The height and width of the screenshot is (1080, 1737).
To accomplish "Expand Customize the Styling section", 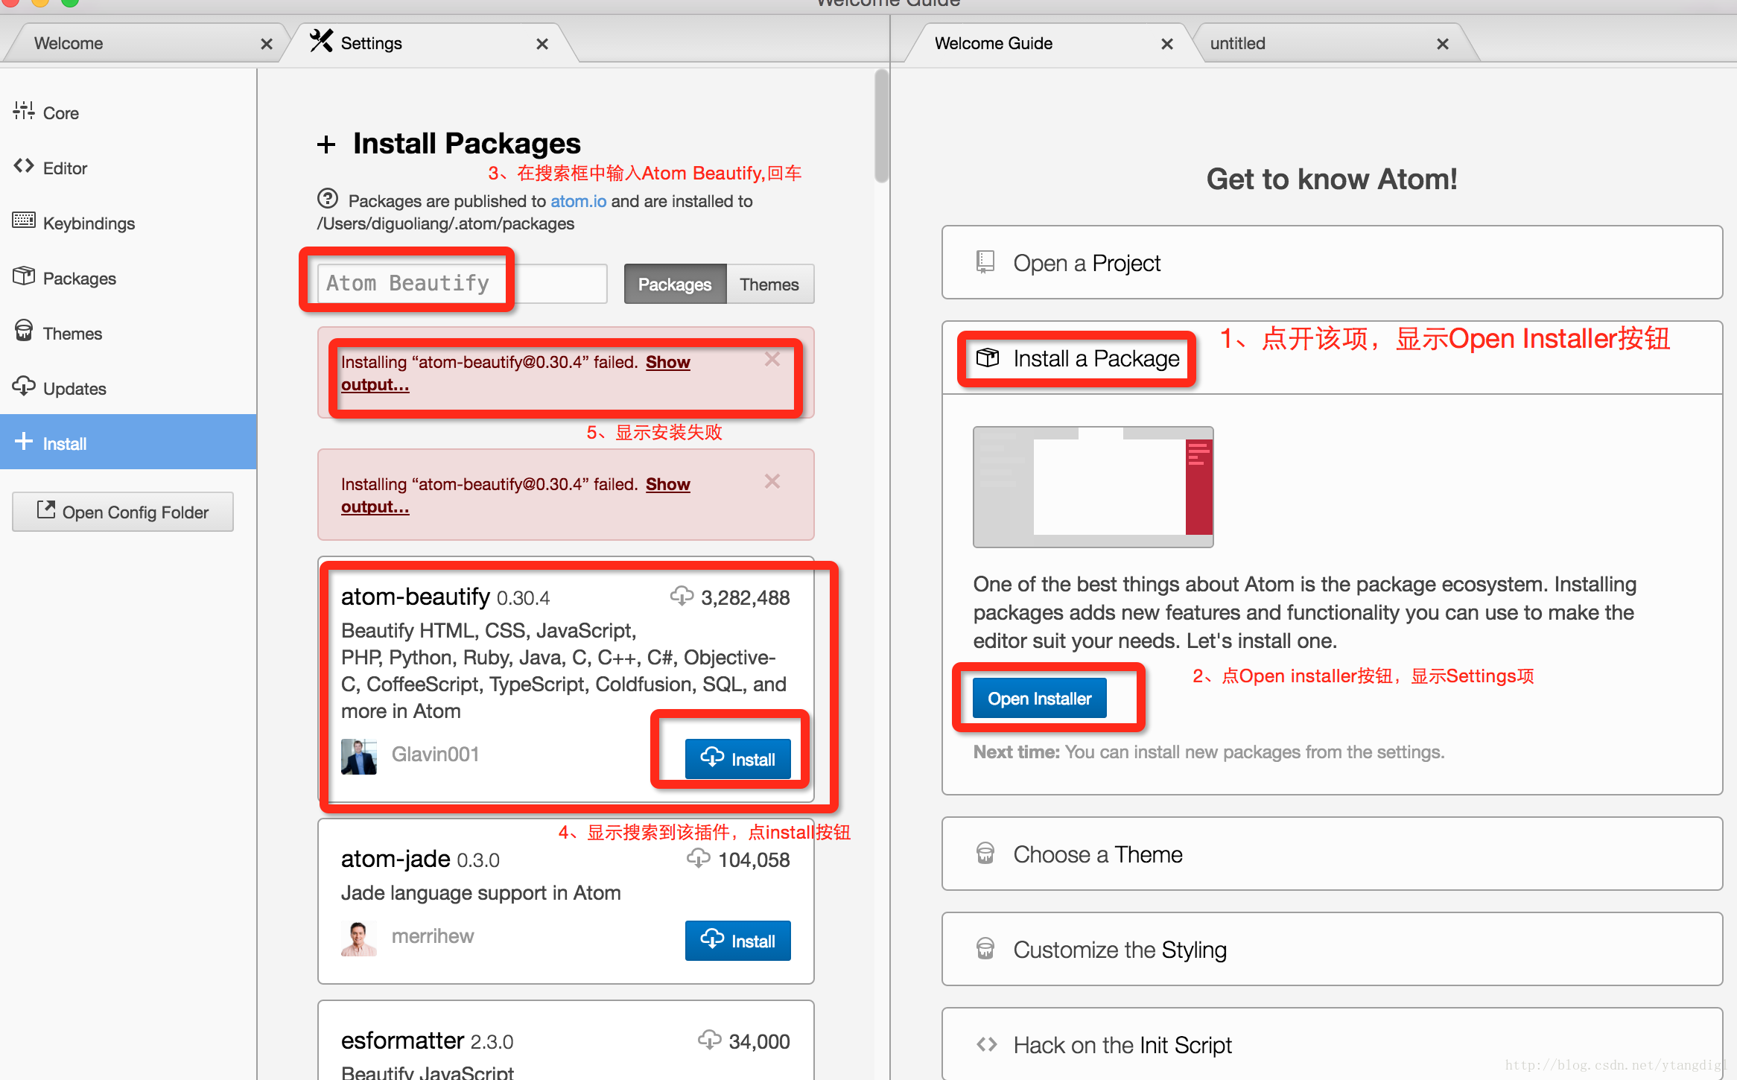I will click(x=1332, y=949).
